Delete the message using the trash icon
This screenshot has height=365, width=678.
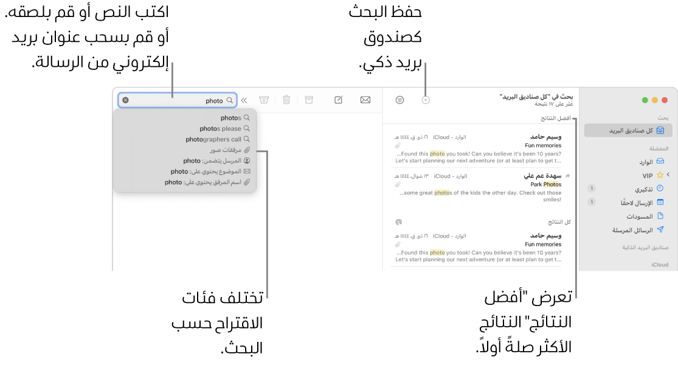pyautogui.click(x=286, y=100)
